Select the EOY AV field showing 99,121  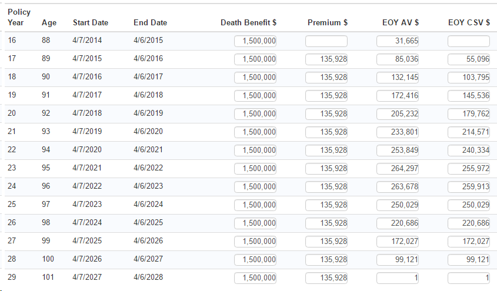pos(398,260)
